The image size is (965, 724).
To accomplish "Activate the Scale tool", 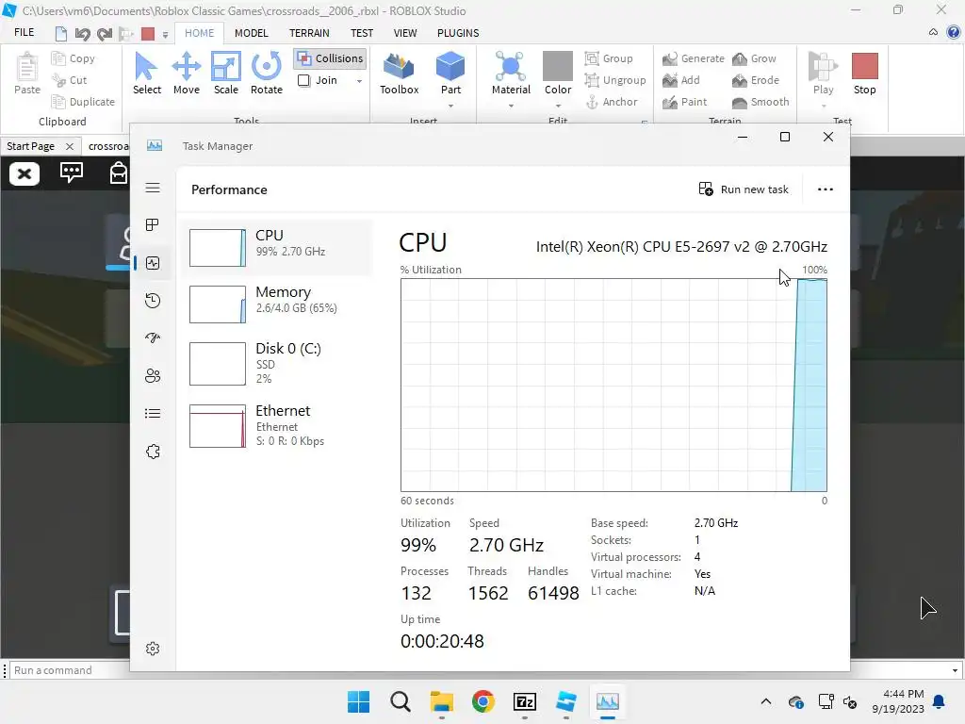I will [226, 74].
